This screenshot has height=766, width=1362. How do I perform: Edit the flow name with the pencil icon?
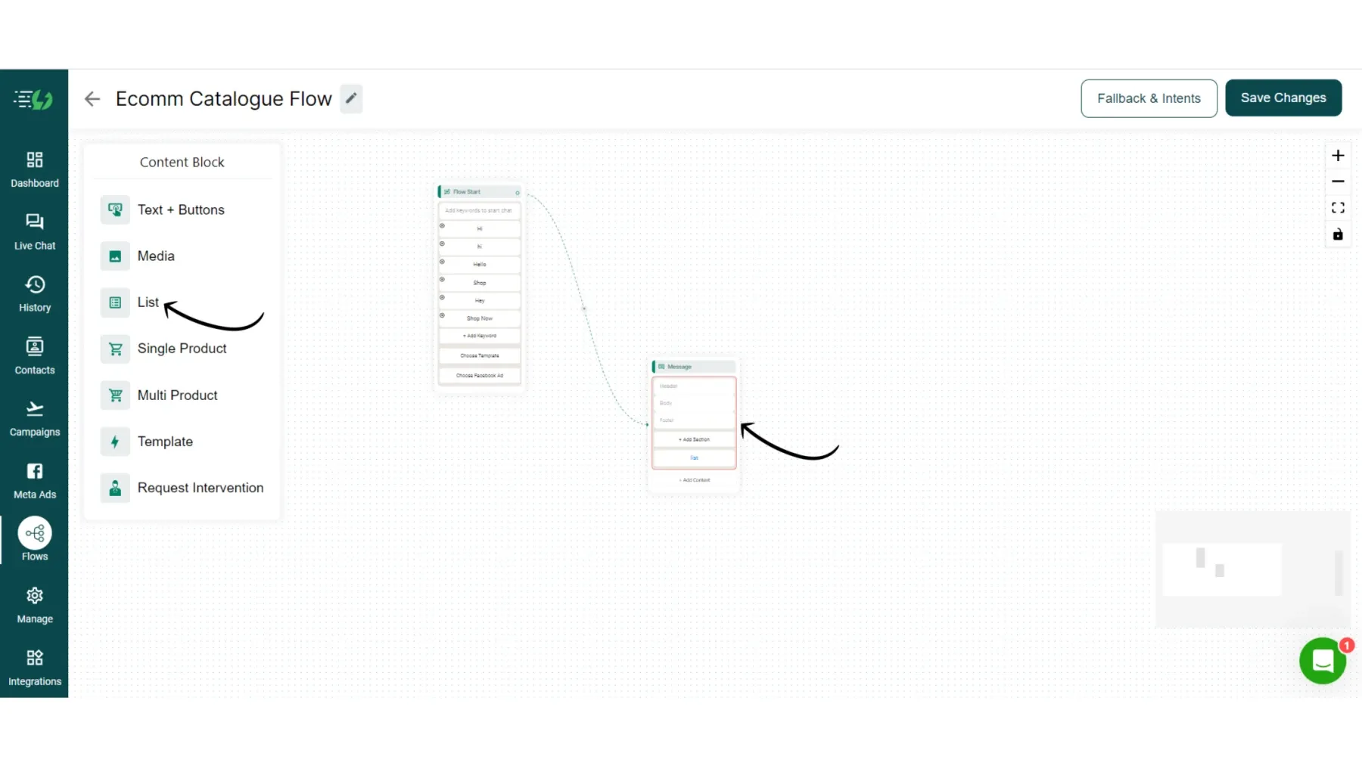(351, 98)
